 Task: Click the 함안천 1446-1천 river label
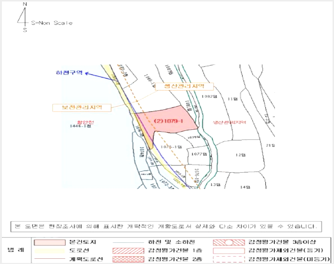[x=82, y=124]
